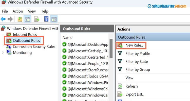Select the @{Microsoft.People_10.19 rule text

click(88, 63)
